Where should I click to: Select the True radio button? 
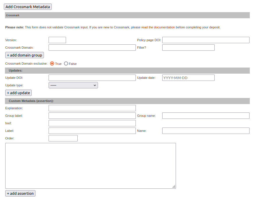[52, 63]
